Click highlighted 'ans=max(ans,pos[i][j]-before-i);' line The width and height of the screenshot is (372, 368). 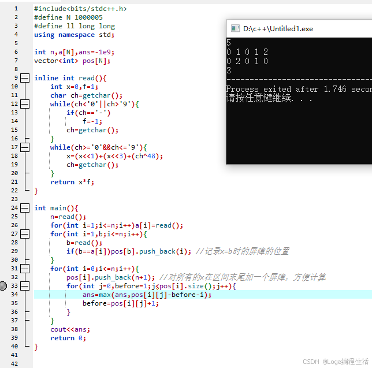click(147, 295)
